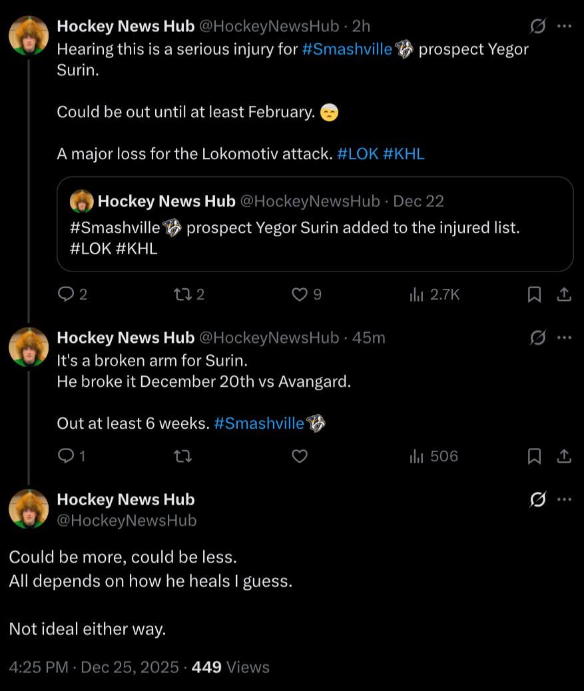The width and height of the screenshot is (584, 691).
Task: Open more options on the 45m tweet
Action: [x=564, y=338]
